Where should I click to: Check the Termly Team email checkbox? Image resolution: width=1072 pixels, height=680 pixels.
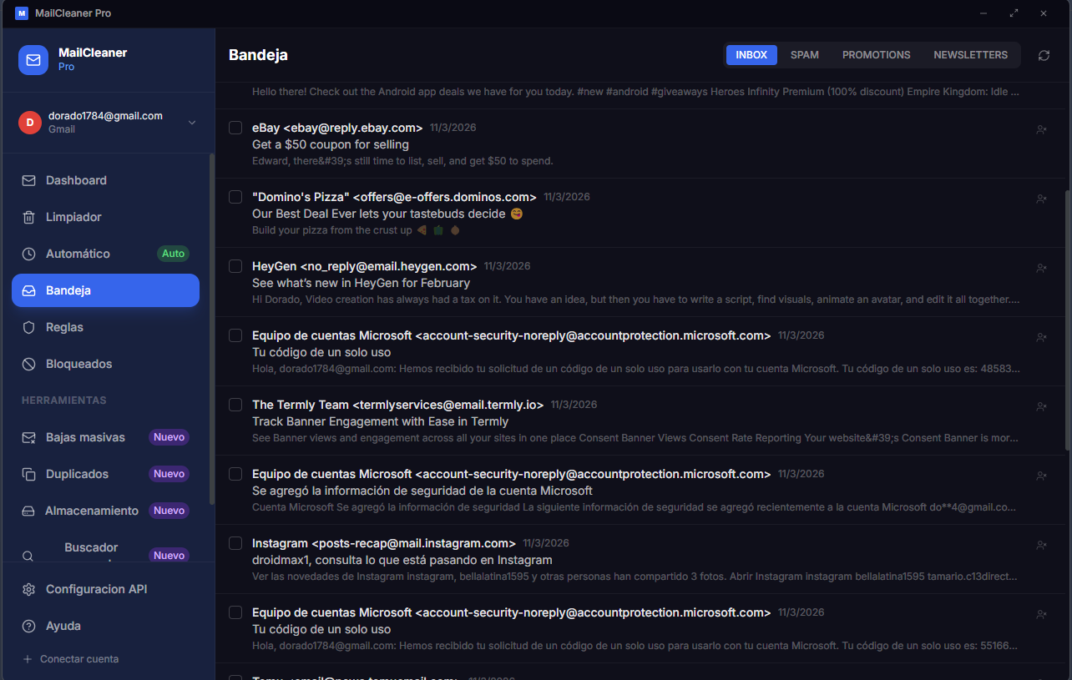[235, 405]
